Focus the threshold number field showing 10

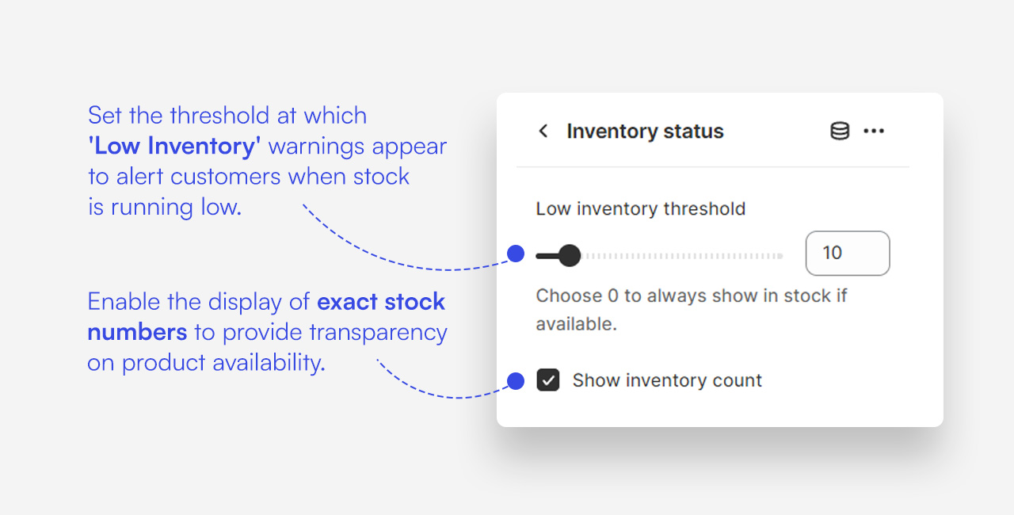point(847,254)
